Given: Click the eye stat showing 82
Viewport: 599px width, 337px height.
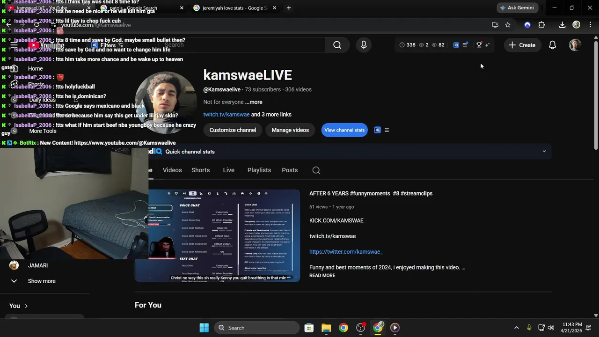Looking at the screenshot, I should 438,45.
